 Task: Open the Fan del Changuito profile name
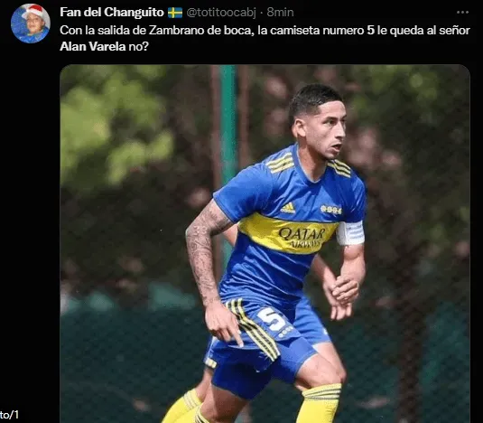[x=112, y=13]
